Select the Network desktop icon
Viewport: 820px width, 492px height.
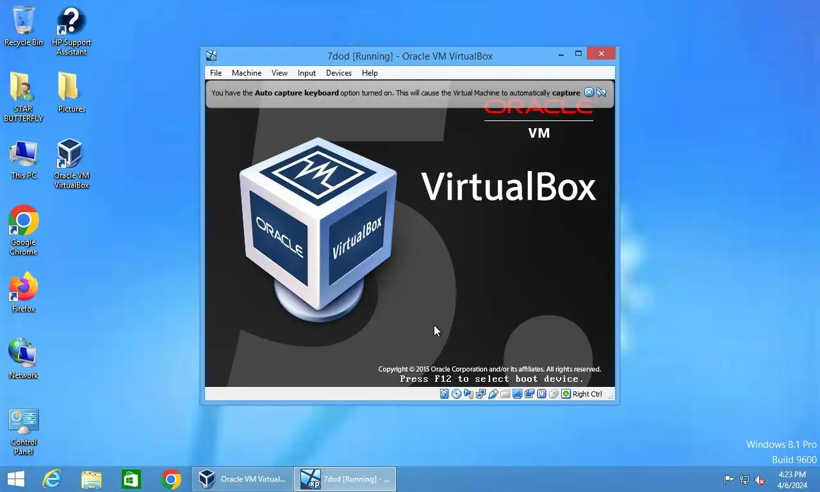pos(24,359)
